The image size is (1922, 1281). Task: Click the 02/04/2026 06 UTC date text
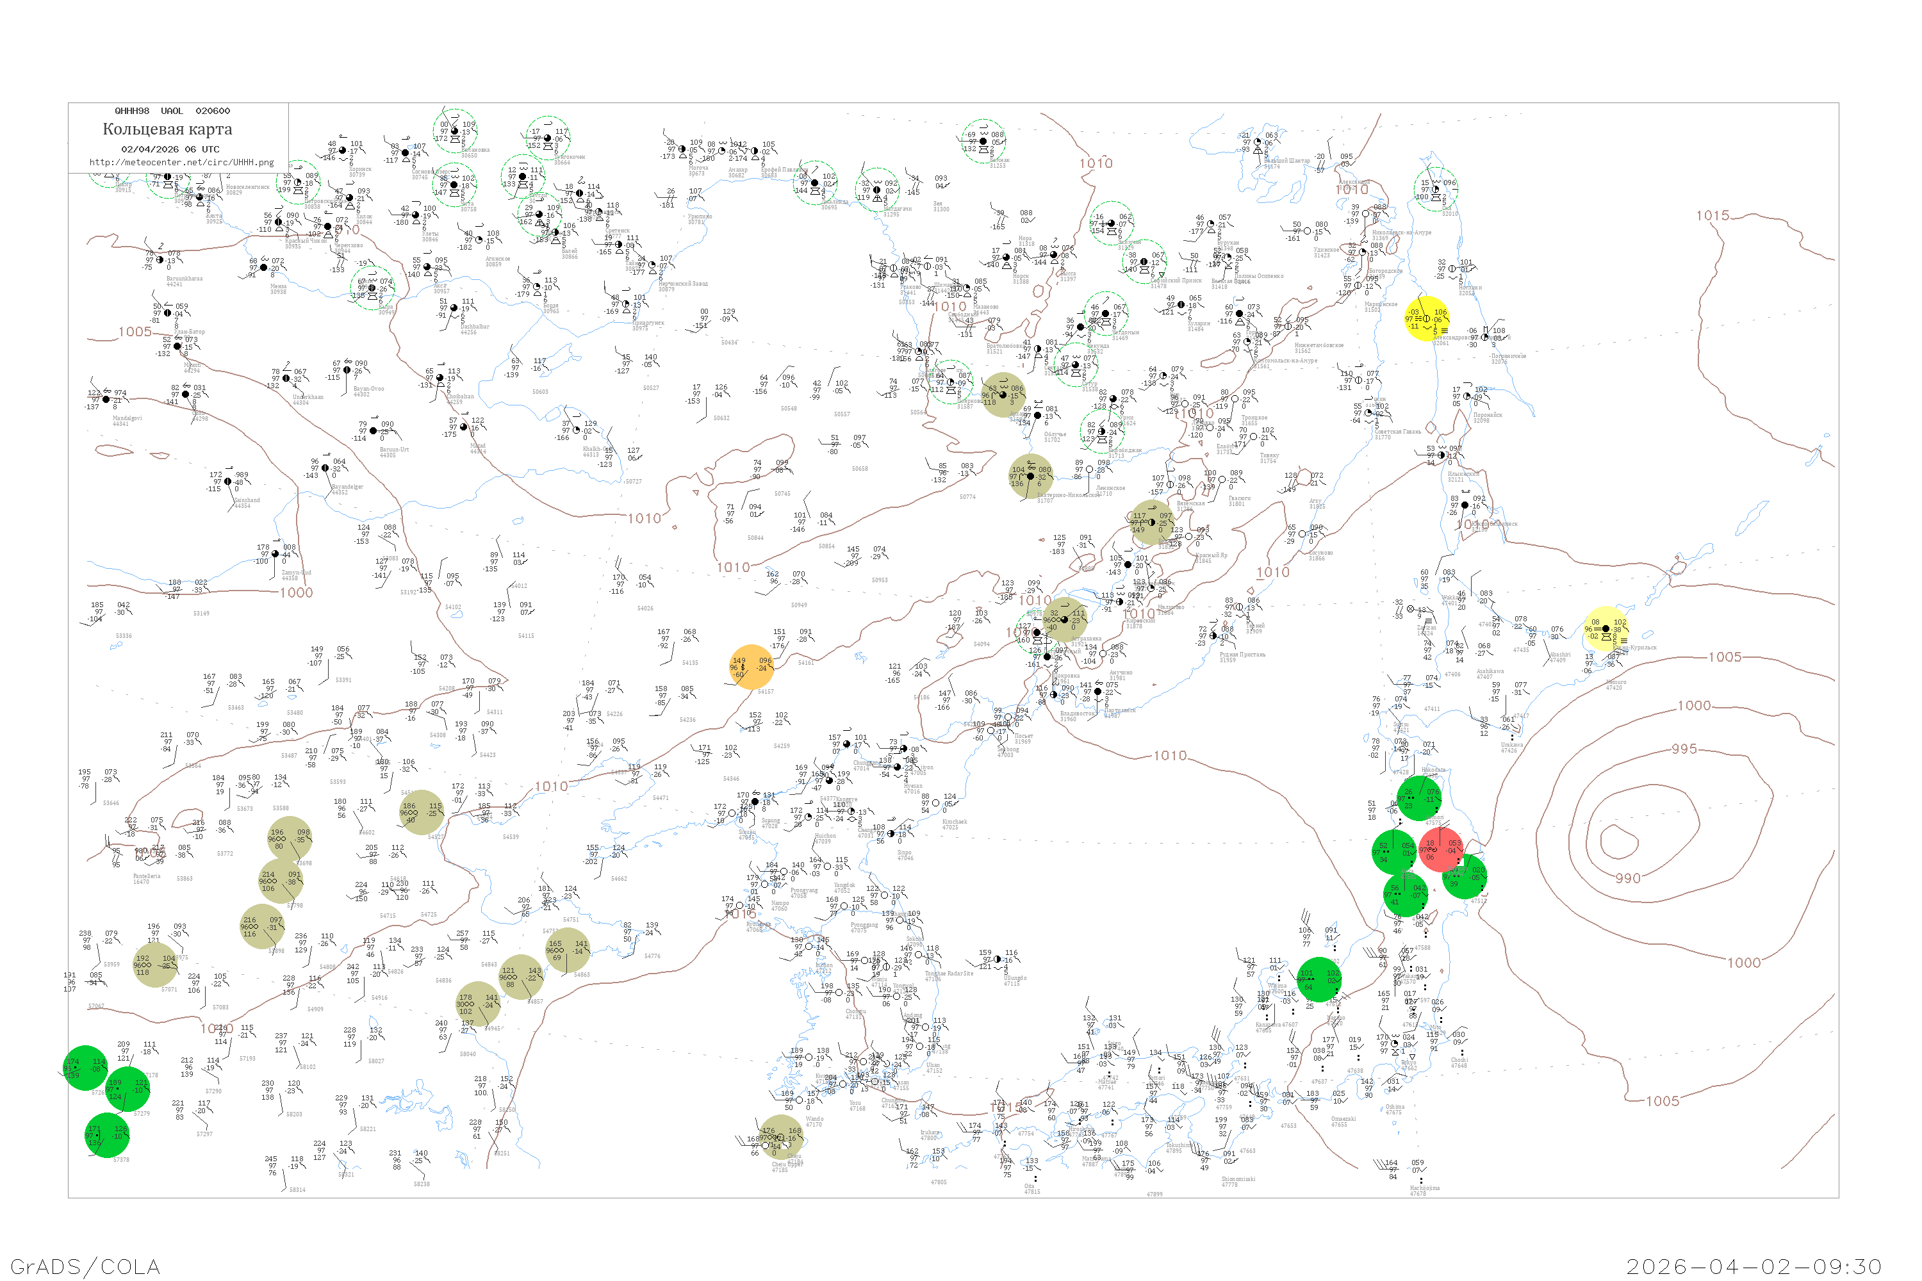click(170, 149)
